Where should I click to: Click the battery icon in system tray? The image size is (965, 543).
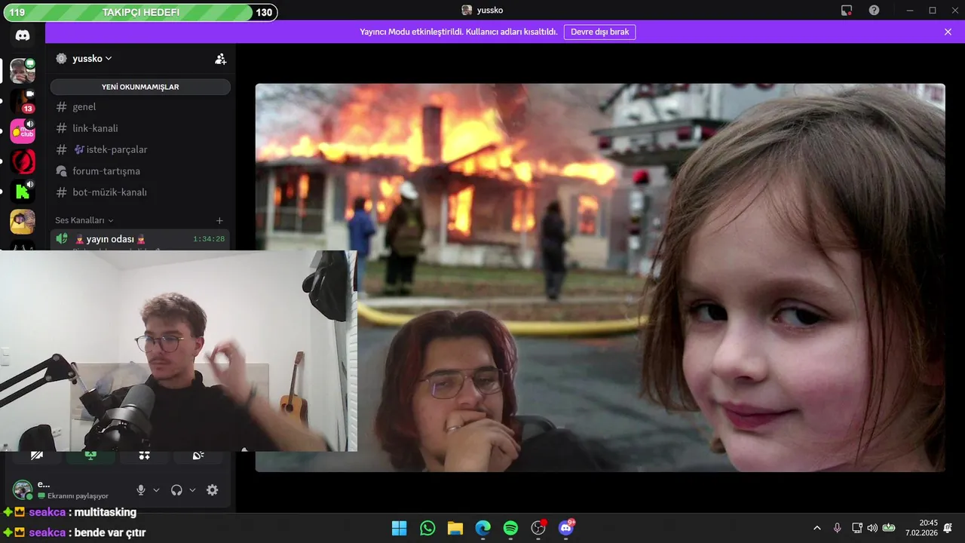click(x=889, y=528)
